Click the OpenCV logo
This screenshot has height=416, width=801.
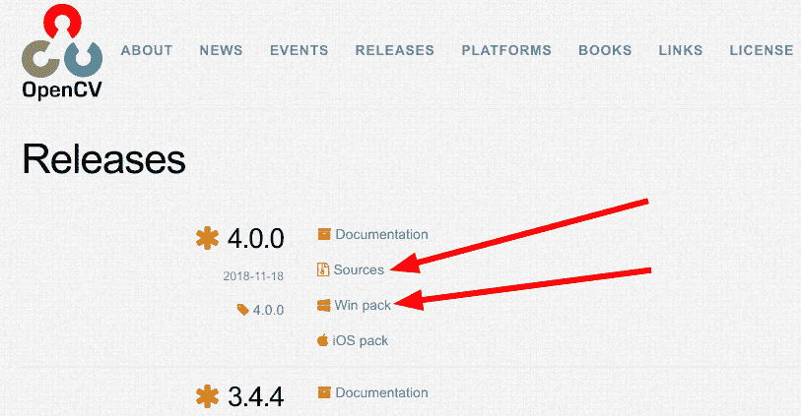pyautogui.click(x=62, y=52)
